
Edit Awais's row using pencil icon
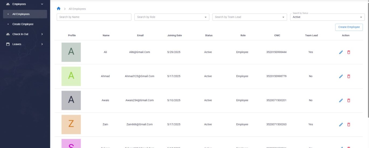341,100
